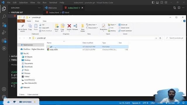187x105 pixels.
Task: Open the Selection menu in VS Code
Action: (23, 3)
